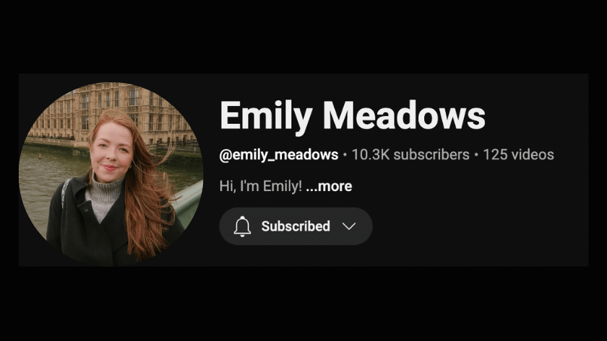Click the 10.3K subscribers count
This screenshot has width=607, height=341.
[x=410, y=154]
